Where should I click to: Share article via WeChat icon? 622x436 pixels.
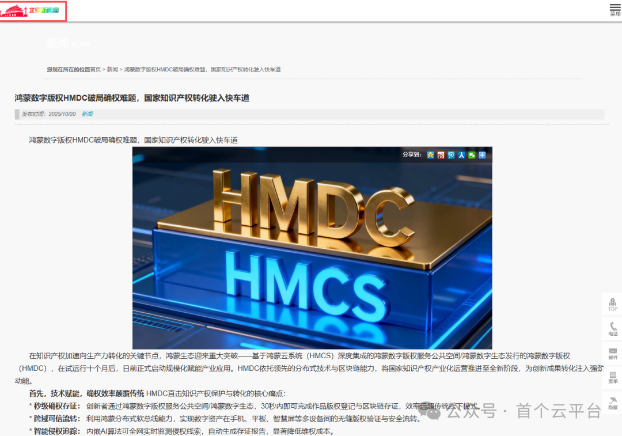pyautogui.click(x=472, y=155)
